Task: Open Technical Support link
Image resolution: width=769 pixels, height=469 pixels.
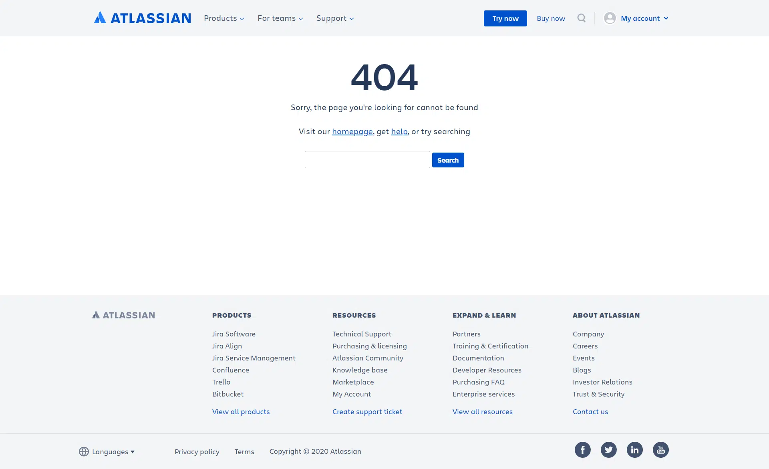Action: [362, 334]
